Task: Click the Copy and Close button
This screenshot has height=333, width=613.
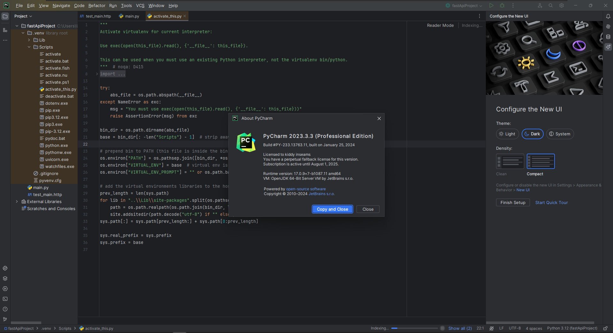Action: click(x=332, y=209)
